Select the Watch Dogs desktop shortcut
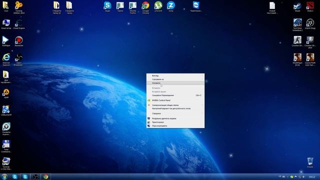The height and width of the screenshot is (180, 320). 310,24
